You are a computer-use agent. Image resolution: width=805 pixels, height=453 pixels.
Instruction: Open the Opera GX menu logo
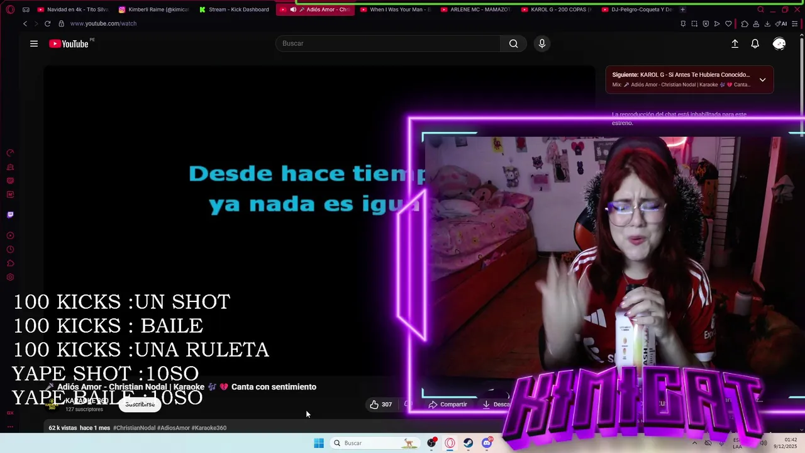[10, 9]
